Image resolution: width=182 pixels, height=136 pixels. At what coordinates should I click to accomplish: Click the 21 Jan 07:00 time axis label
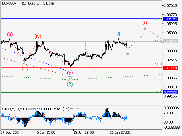point(120,133)
